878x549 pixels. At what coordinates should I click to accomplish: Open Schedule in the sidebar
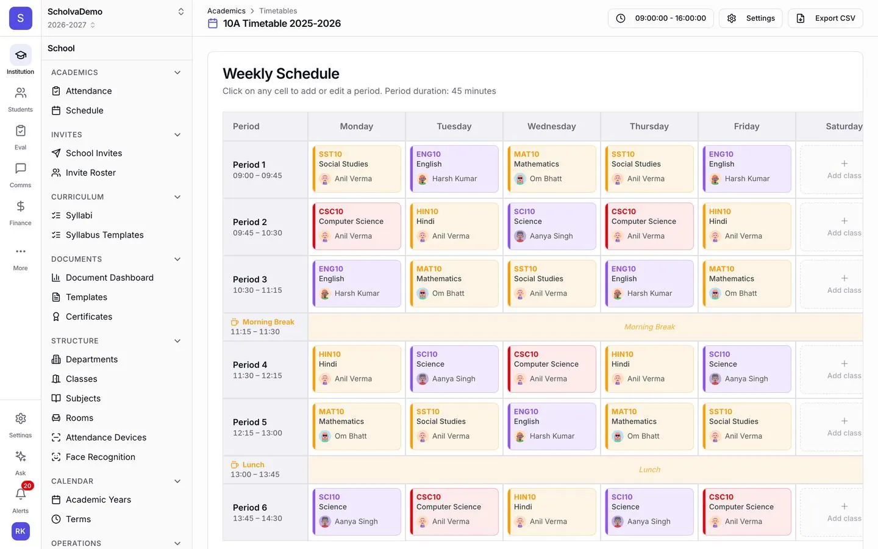click(x=116, y=110)
